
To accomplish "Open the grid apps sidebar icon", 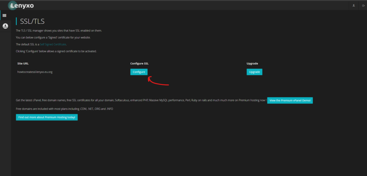I will pyautogui.click(x=4, y=16).
